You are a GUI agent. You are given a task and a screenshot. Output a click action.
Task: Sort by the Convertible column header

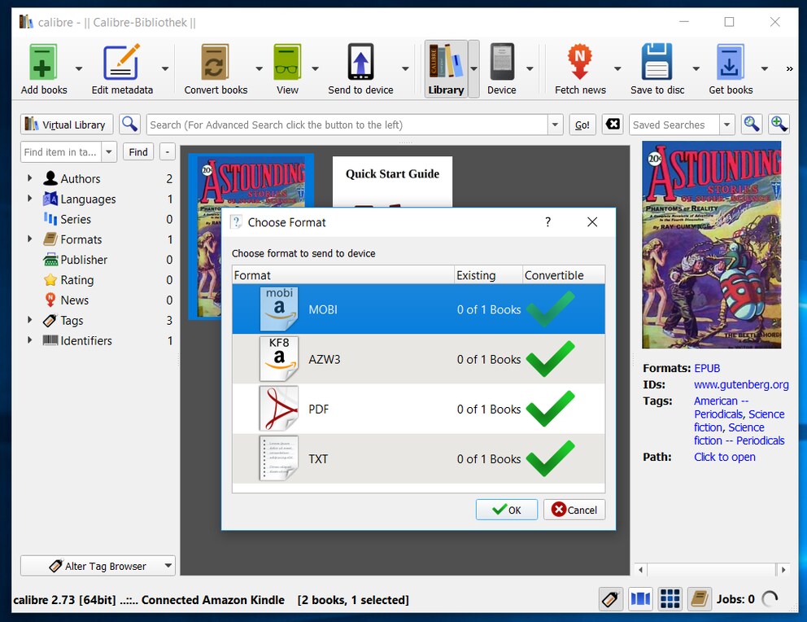coord(564,275)
